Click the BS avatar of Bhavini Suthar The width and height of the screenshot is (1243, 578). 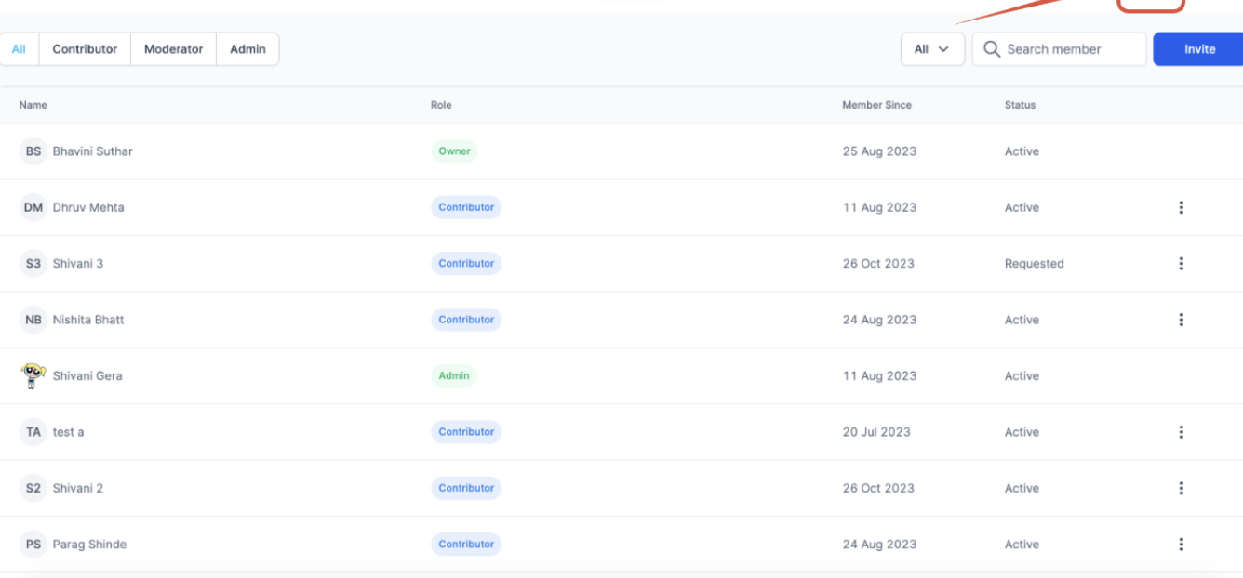point(33,151)
